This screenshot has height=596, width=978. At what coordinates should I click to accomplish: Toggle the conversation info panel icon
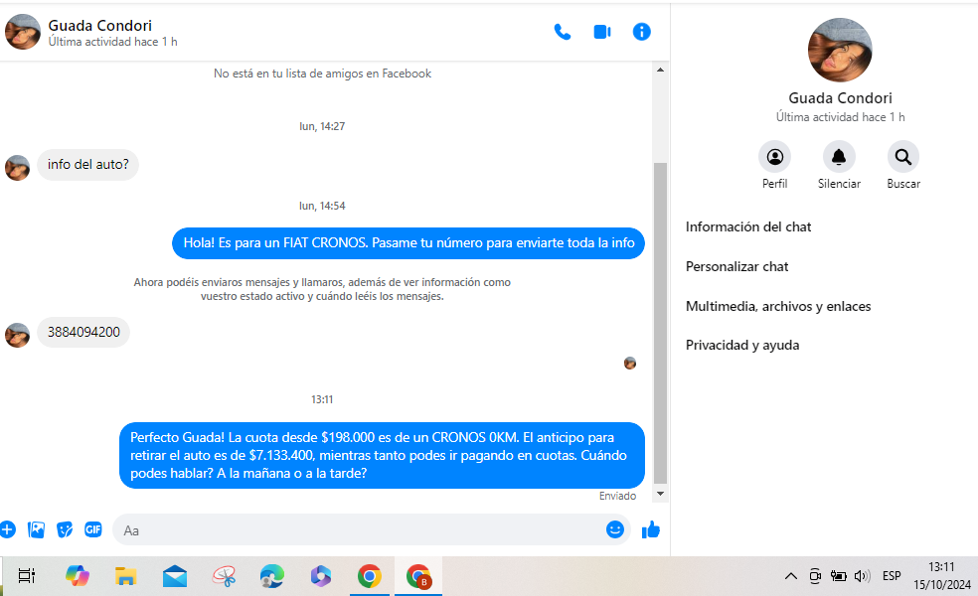pyautogui.click(x=641, y=32)
